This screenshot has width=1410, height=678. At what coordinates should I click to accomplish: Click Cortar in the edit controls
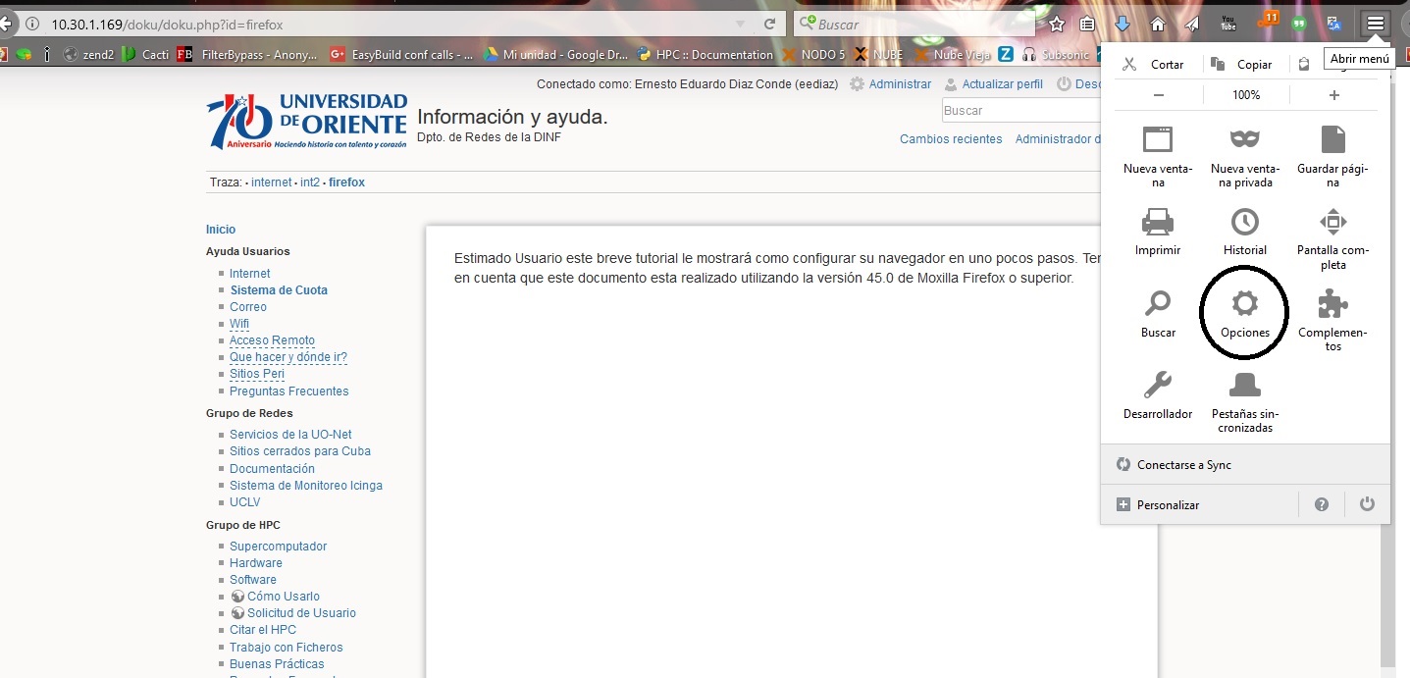click(1156, 64)
